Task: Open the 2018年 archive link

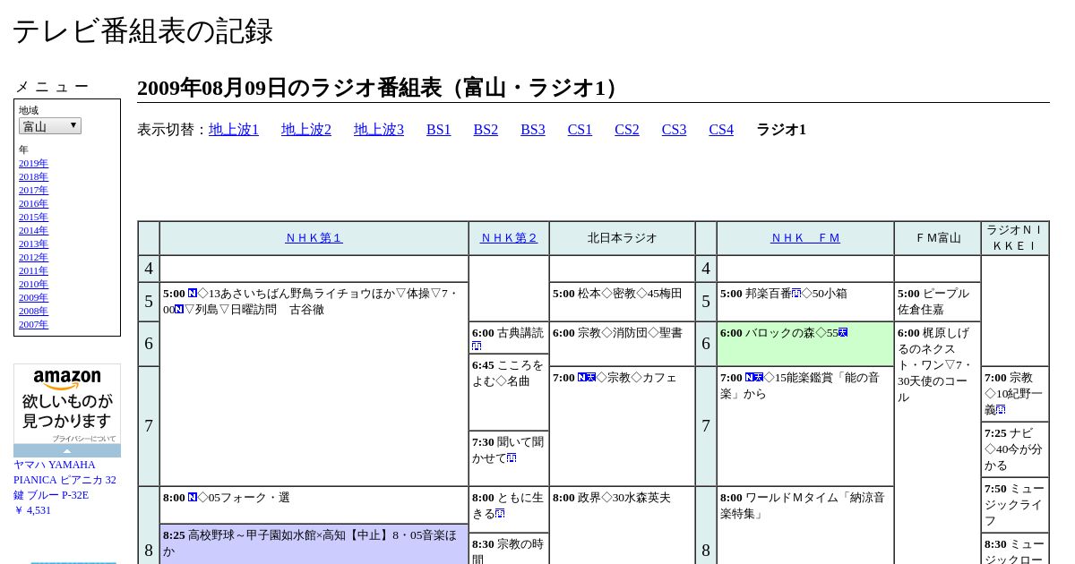Action: [33, 176]
